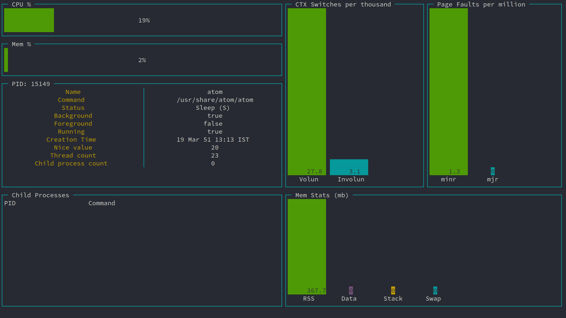
Task: Click the Sleep (S) status value
Action: click(213, 108)
